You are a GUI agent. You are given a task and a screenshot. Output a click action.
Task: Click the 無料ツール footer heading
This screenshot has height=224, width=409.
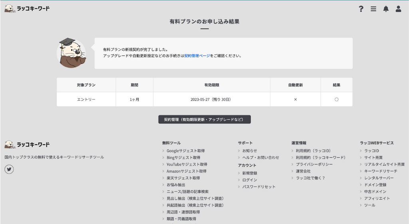point(171,143)
